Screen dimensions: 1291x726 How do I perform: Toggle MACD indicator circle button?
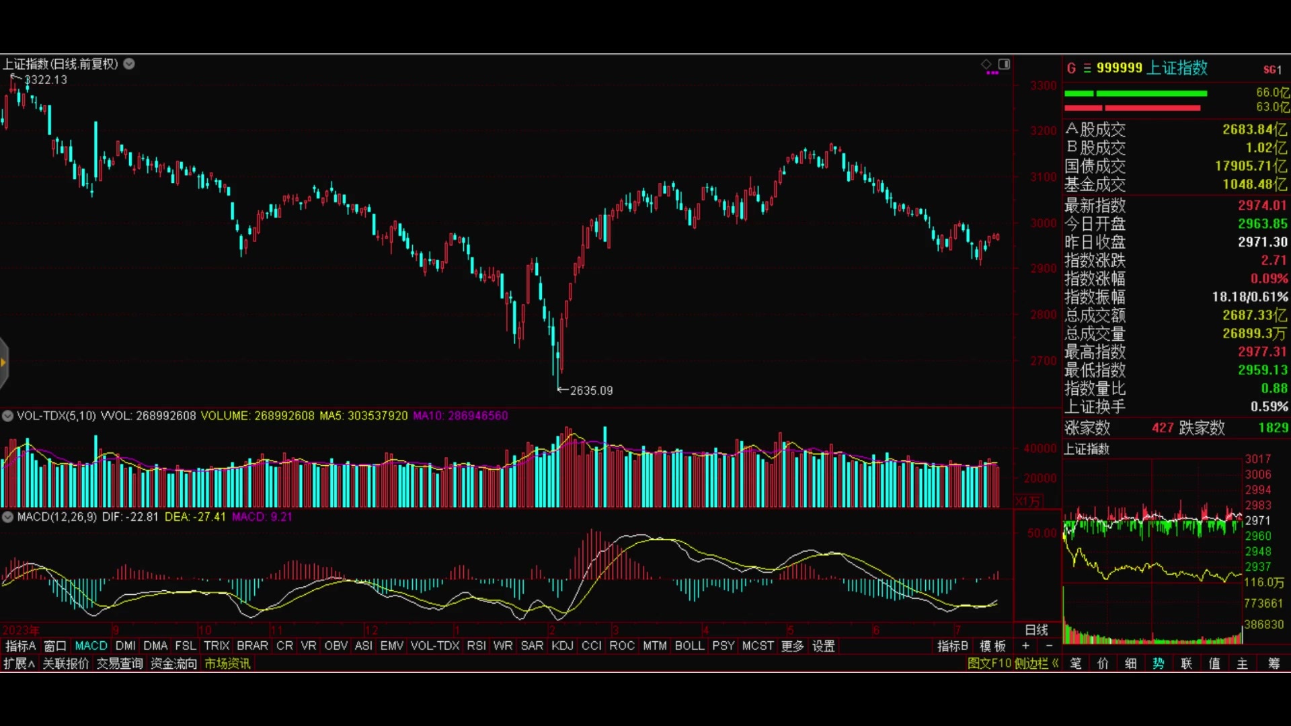pos(7,517)
